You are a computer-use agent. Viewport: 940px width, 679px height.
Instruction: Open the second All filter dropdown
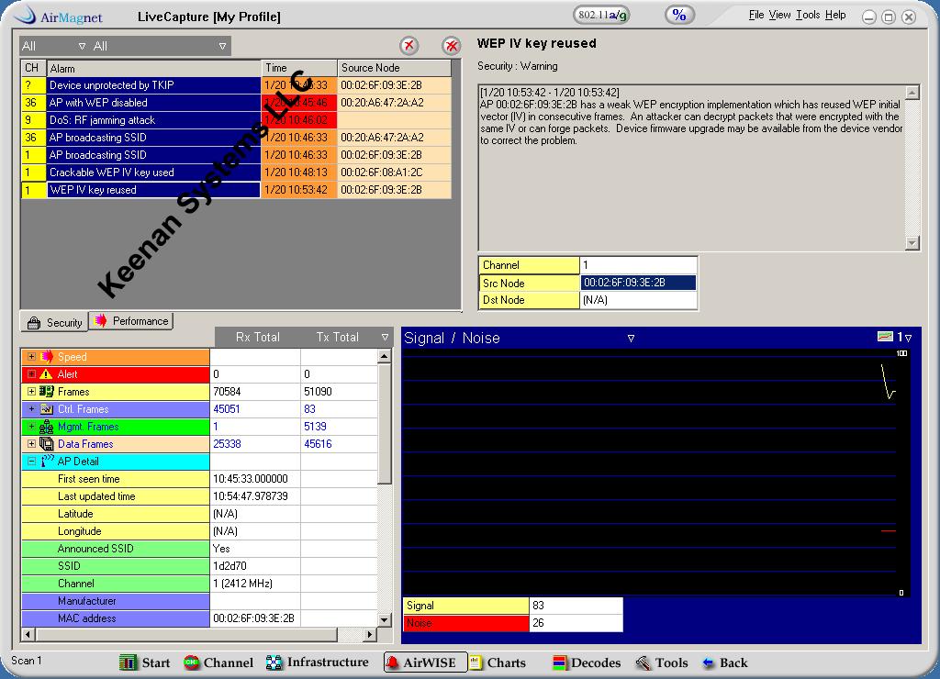pyautogui.click(x=222, y=46)
